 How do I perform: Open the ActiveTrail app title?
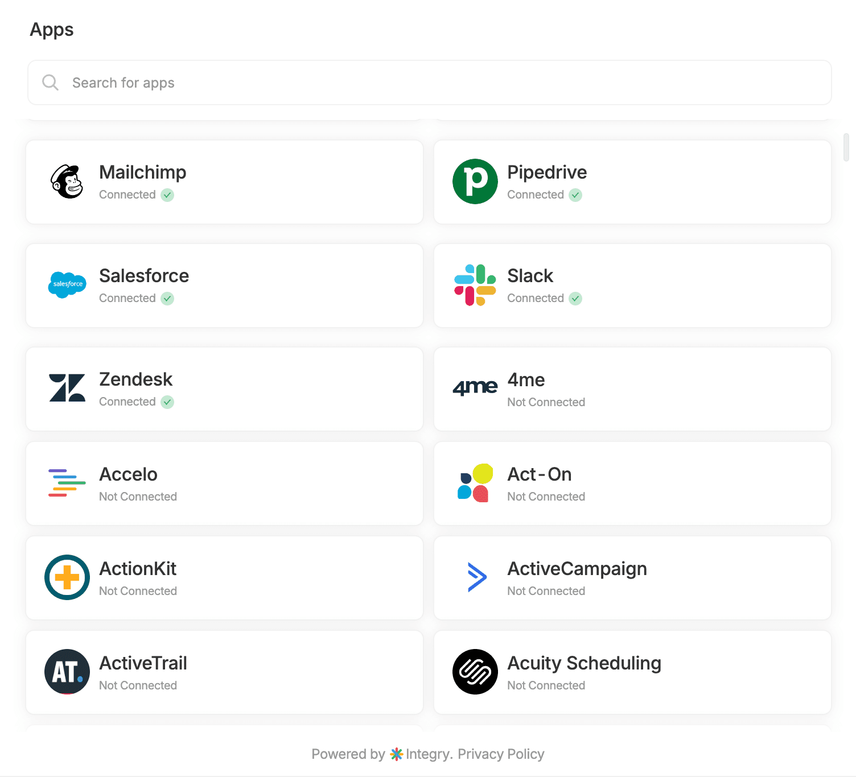point(143,663)
